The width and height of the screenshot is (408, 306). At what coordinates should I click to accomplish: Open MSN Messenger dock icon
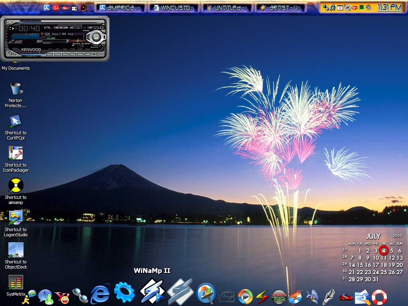[x=46, y=297]
